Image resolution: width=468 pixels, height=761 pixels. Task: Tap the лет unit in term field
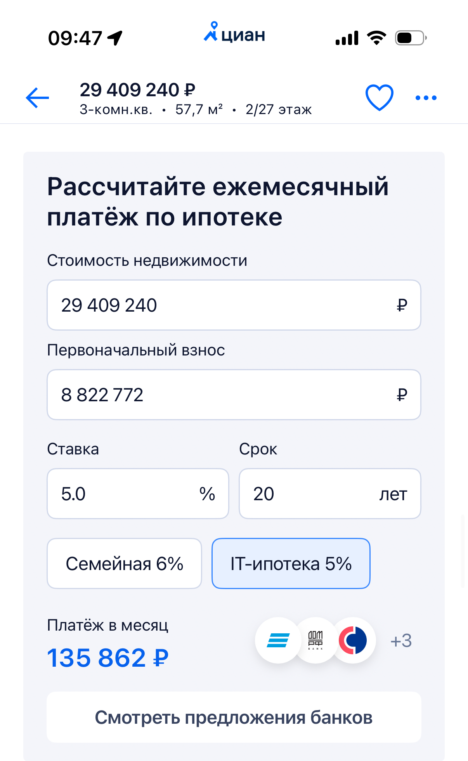coord(393,494)
